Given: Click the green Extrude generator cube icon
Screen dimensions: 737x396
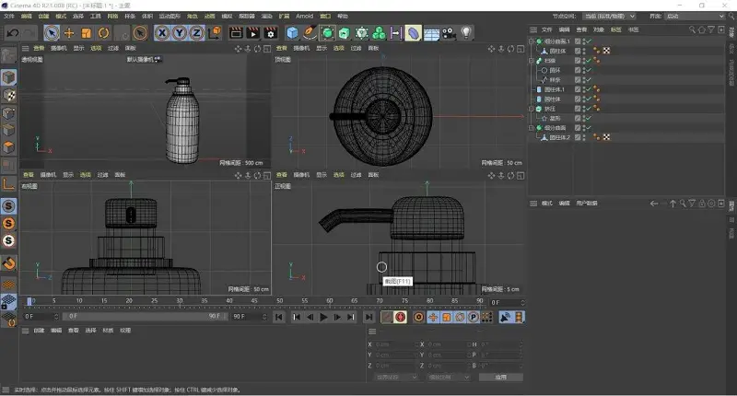Looking at the screenshot, I should (344, 33).
